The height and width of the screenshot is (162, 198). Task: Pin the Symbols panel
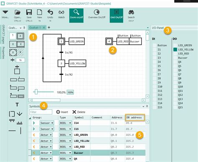click(147, 106)
